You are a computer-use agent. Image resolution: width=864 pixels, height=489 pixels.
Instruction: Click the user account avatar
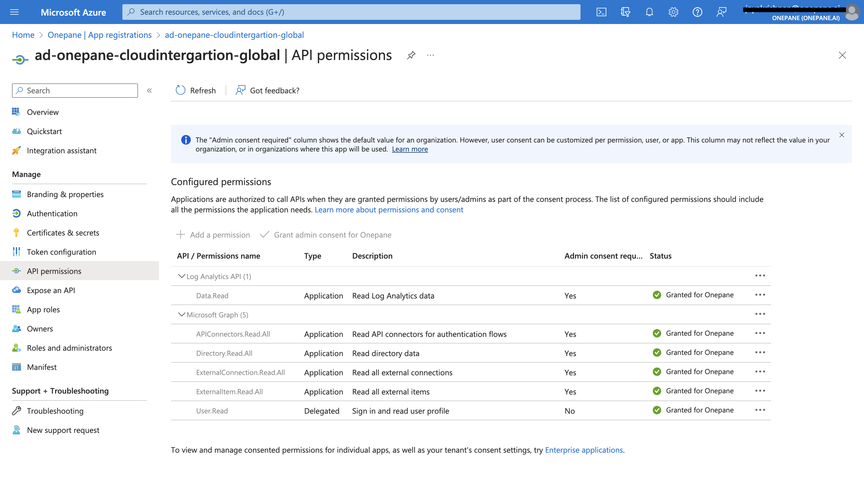(x=852, y=12)
